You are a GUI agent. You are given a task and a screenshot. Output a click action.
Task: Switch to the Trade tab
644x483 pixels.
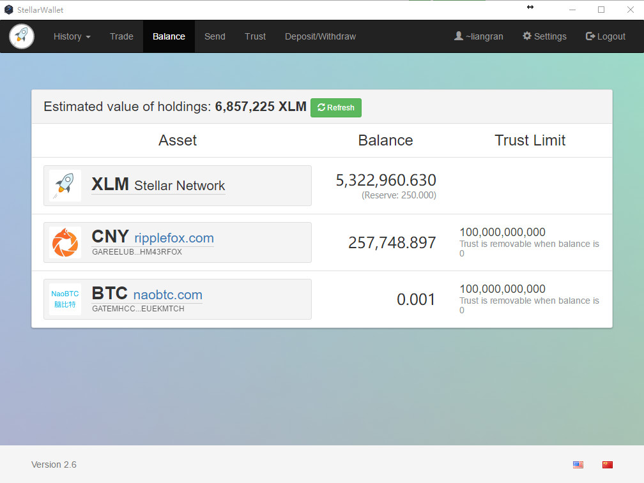(121, 36)
